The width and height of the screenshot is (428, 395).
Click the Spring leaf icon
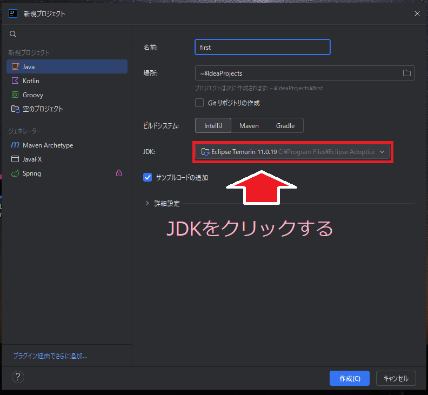click(x=15, y=173)
